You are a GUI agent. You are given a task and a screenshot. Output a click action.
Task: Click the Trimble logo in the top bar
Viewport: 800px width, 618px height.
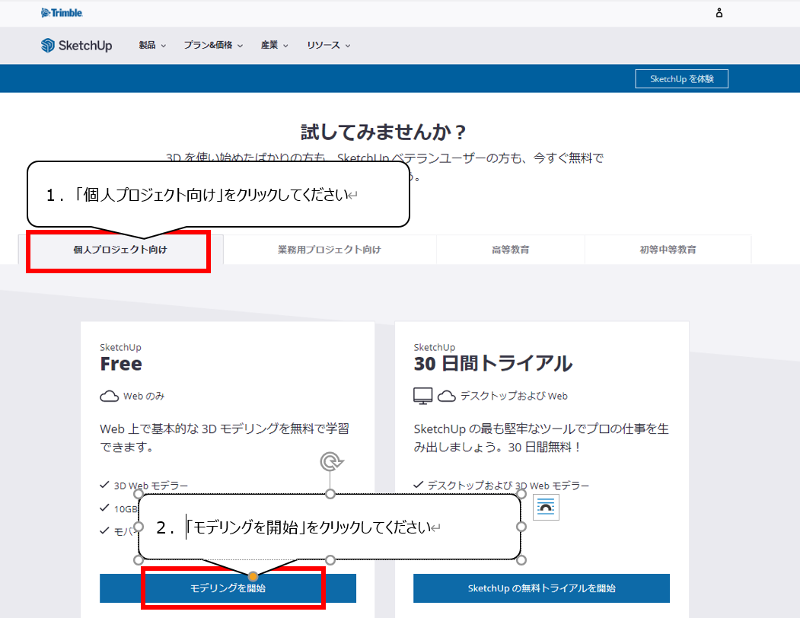point(62,13)
